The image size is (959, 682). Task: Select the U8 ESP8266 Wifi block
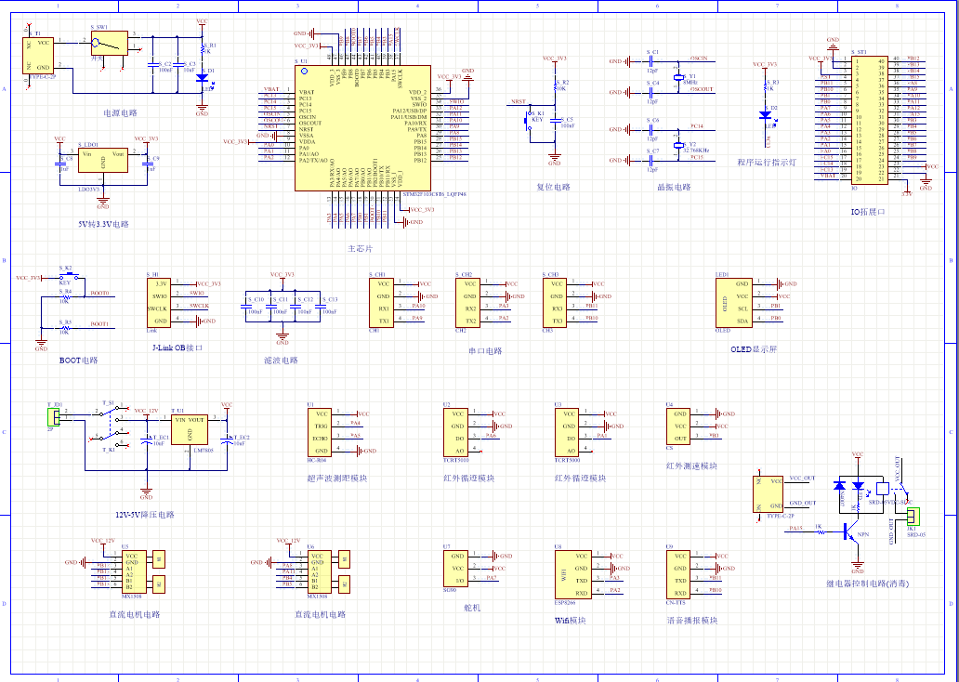pyautogui.click(x=573, y=574)
